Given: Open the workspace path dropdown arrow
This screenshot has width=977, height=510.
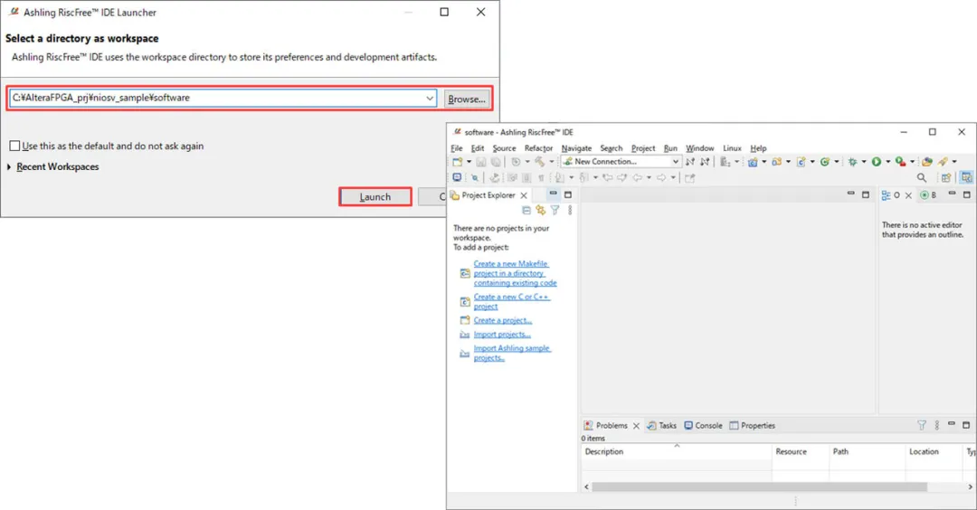Looking at the screenshot, I should click(x=430, y=99).
